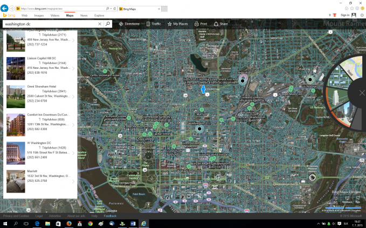The image size is (366, 228).
Task: Open About our ads link
Action: 76,216
